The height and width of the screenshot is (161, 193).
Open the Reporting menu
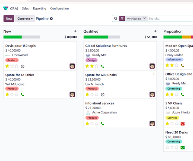(x=40, y=9)
